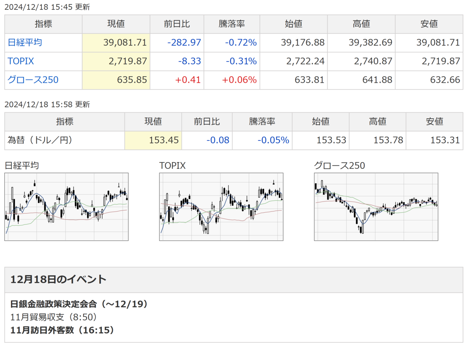Open the 日経平均 index link
Image resolution: width=471 pixels, height=345 pixels.
point(25,42)
